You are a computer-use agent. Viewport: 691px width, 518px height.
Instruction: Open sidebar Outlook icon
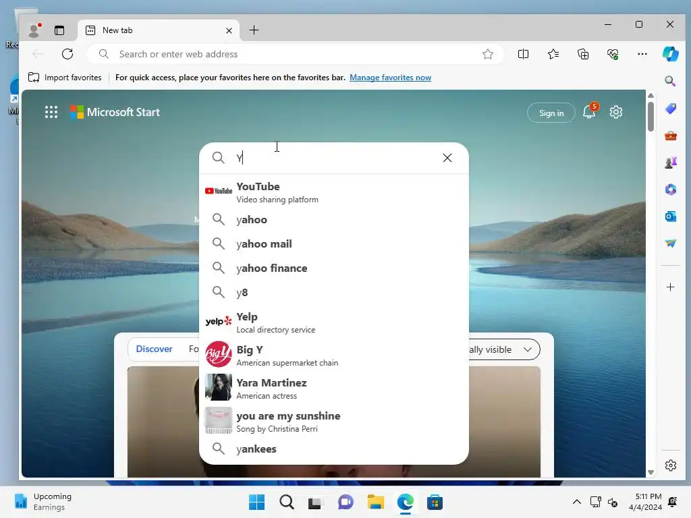pyautogui.click(x=670, y=217)
